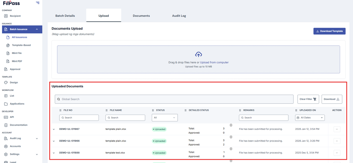This screenshot has width=353, height=163.
Task: Open Workflow Applications folder
Action: pyautogui.click(x=17, y=104)
